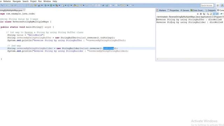Launch the External Tools run icon
The height and width of the screenshot is (126, 224).
click(x=57, y=5)
